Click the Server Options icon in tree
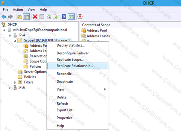This screenshot has width=181, height=131. coord(20,72)
